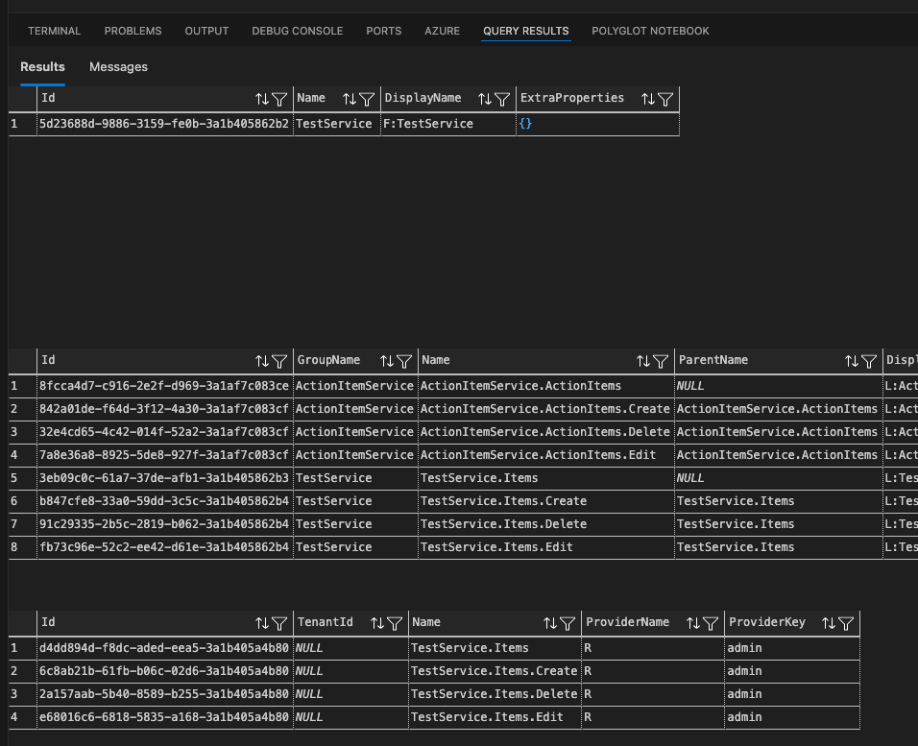Filter the first table's Id column

[x=278, y=99]
